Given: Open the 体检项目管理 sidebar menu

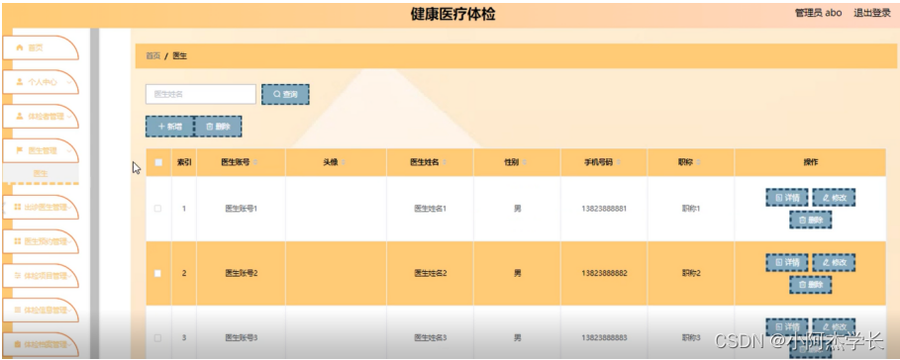Looking at the screenshot, I should click(40, 276).
